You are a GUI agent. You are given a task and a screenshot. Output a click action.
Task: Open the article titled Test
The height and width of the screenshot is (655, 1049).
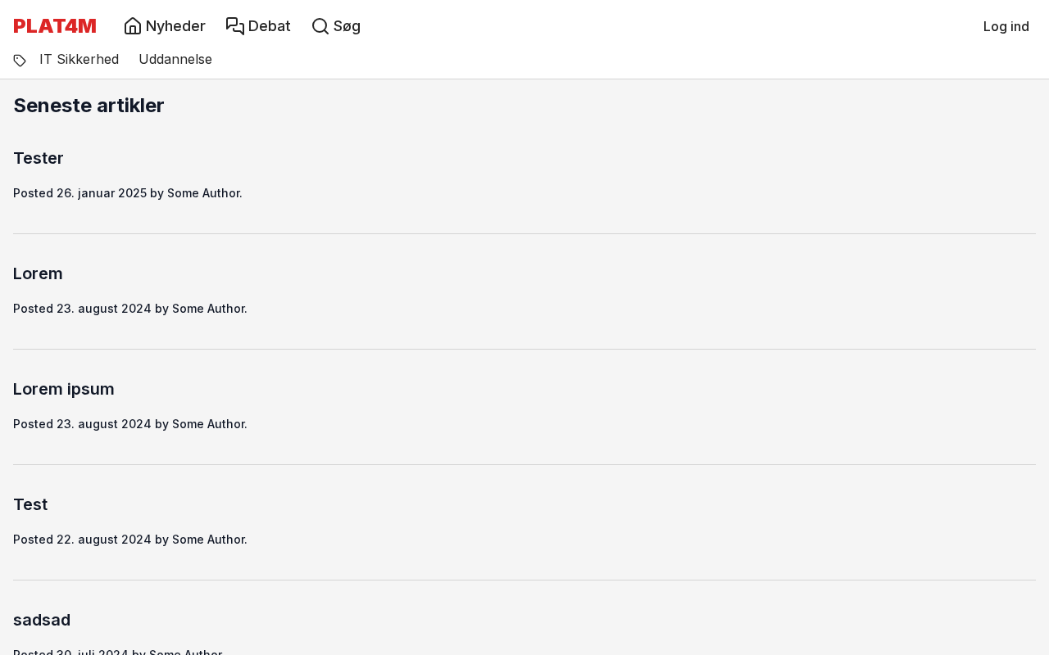click(x=30, y=504)
